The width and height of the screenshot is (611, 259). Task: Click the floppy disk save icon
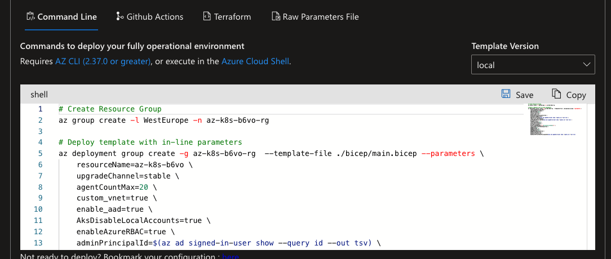(x=506, y=94)
